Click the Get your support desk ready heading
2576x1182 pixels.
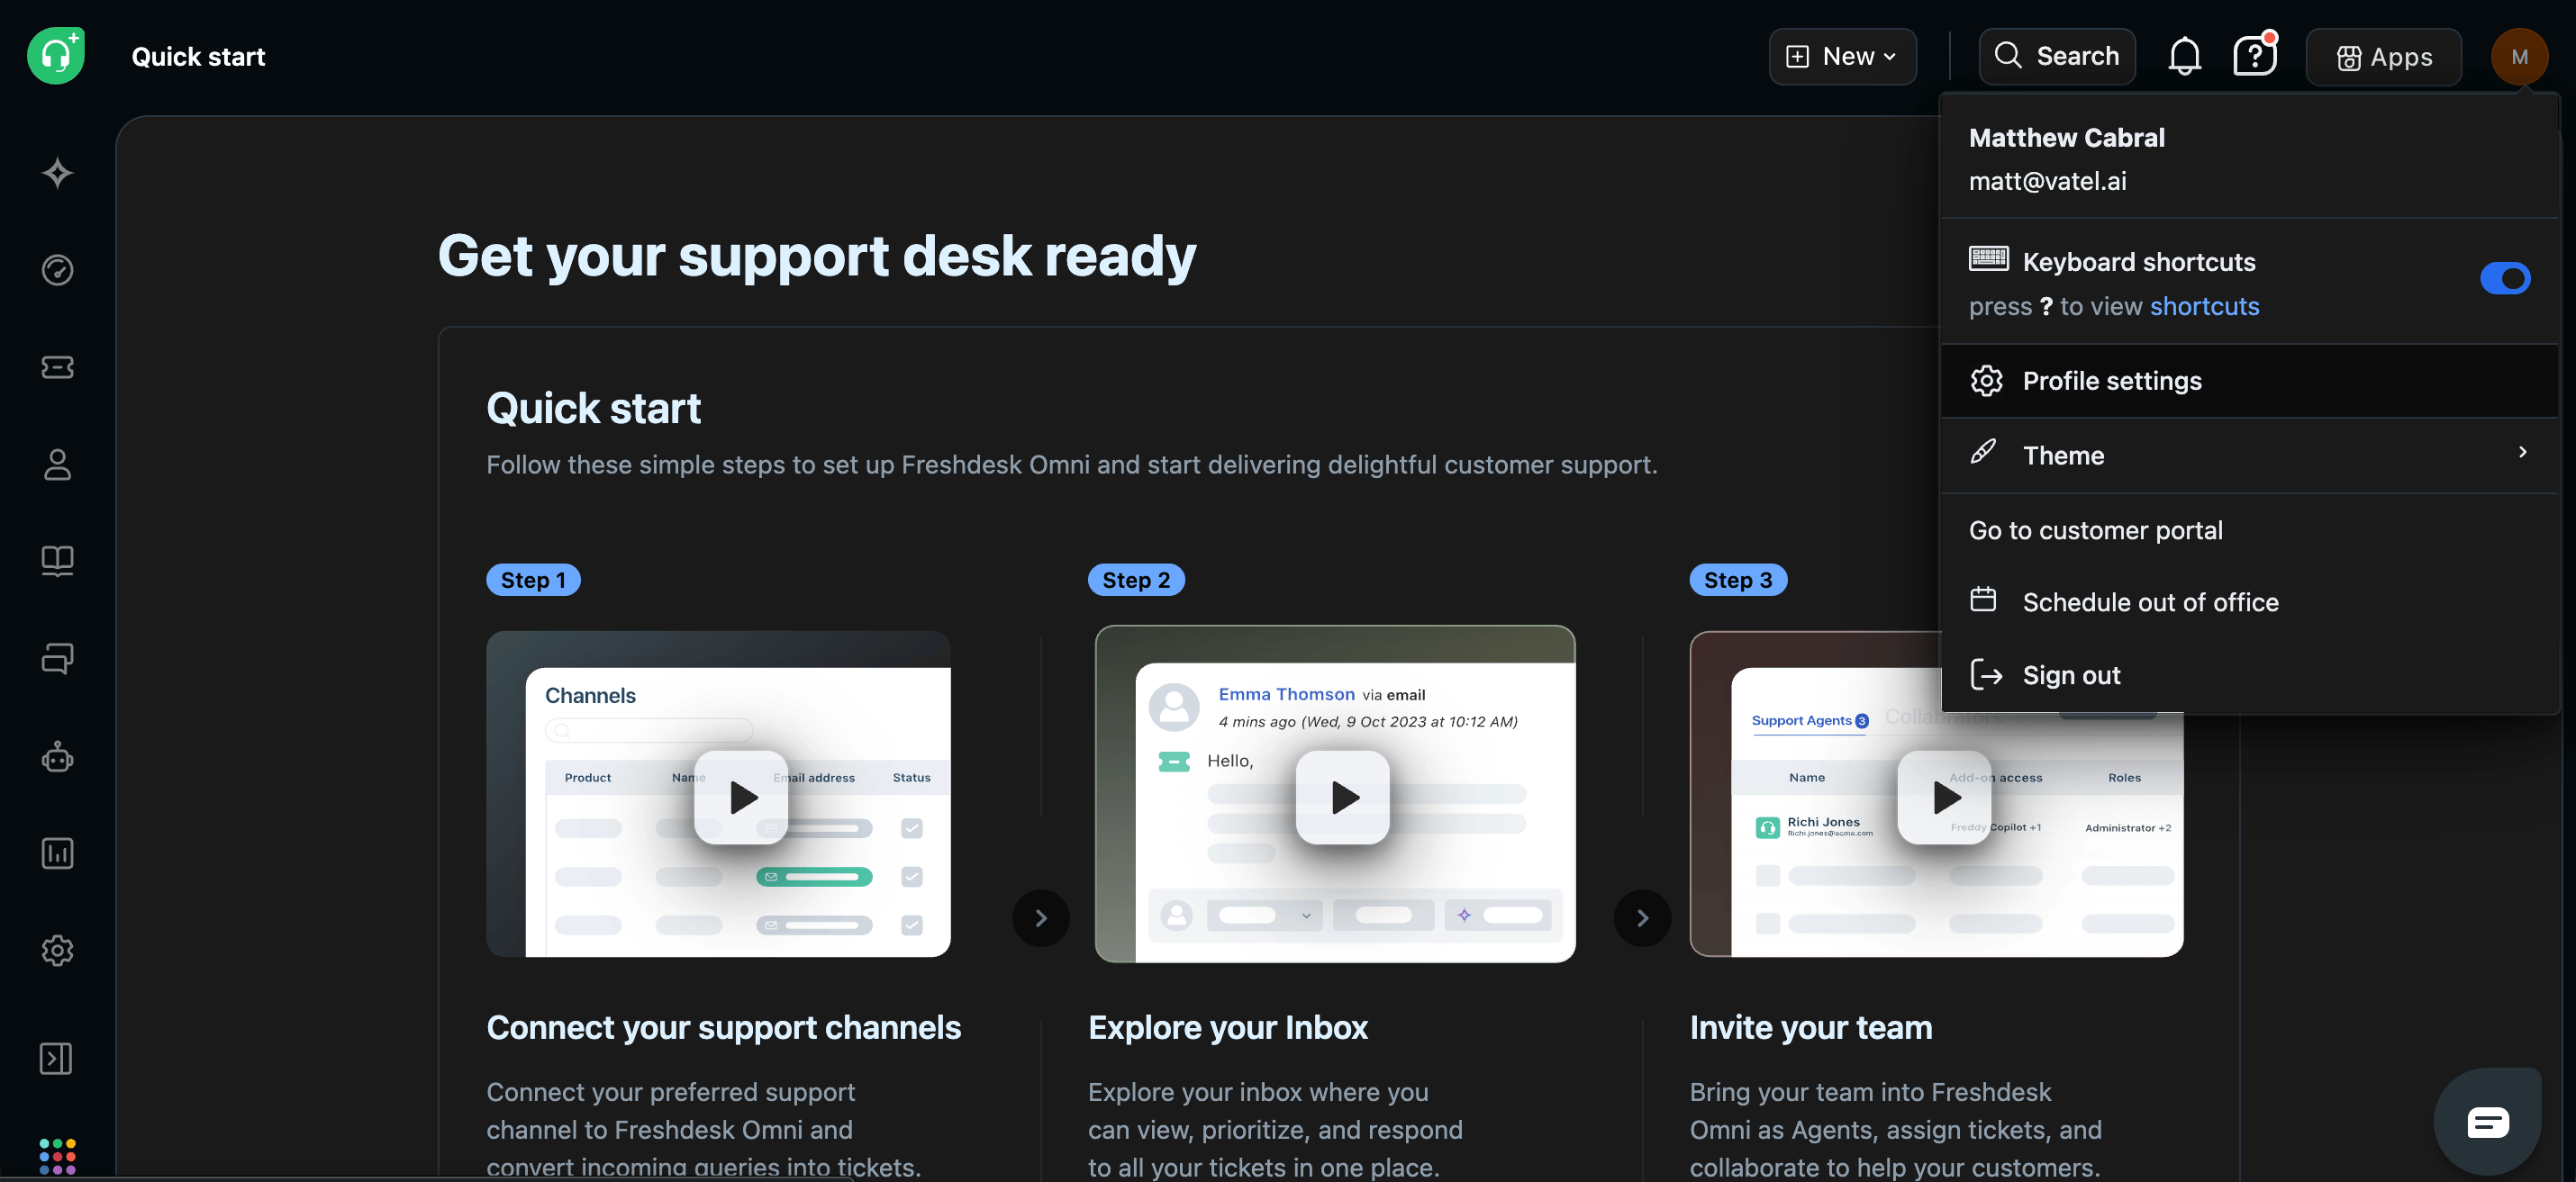817,257
